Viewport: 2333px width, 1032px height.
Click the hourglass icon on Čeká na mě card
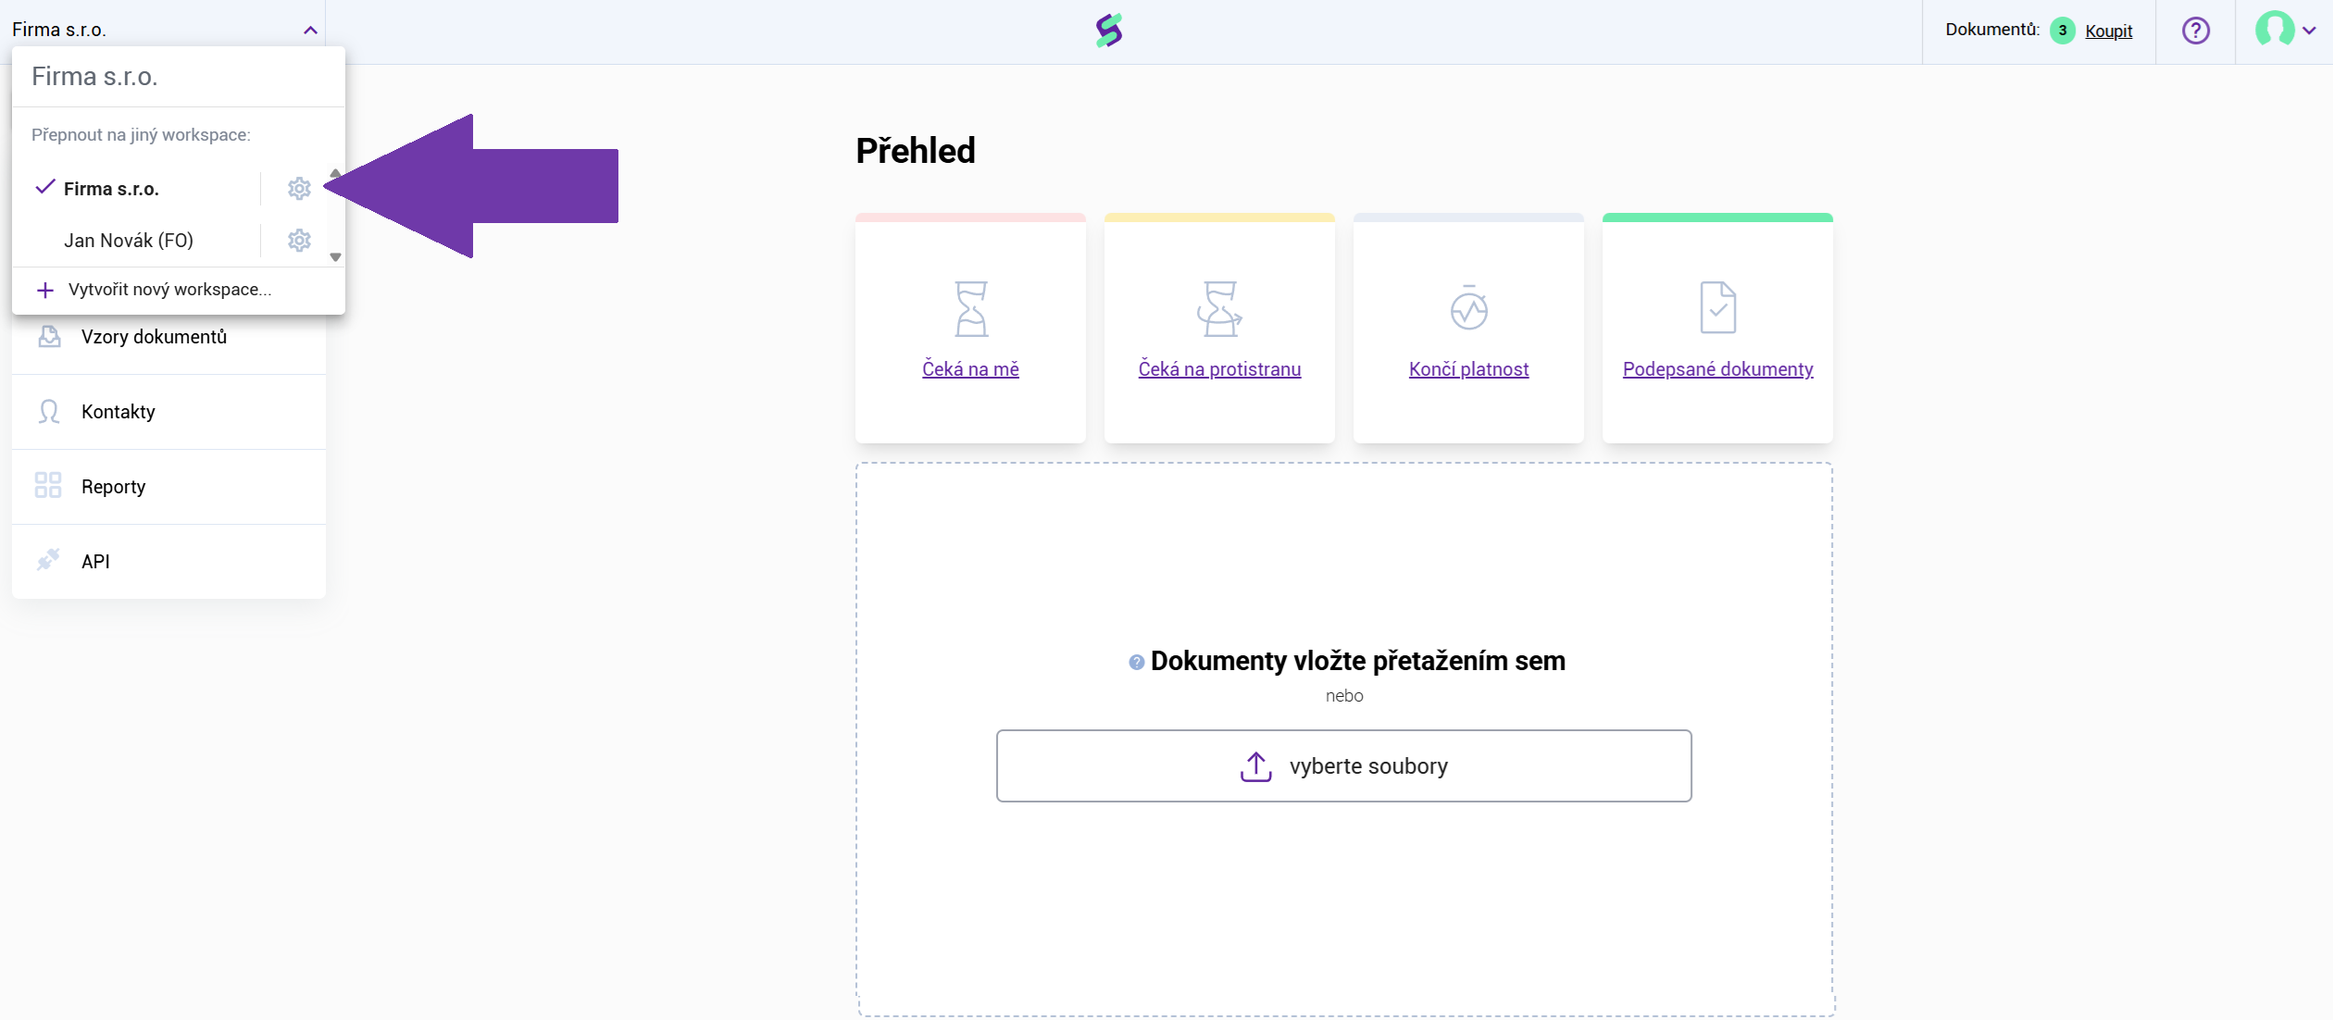click(x=970, y=309)
